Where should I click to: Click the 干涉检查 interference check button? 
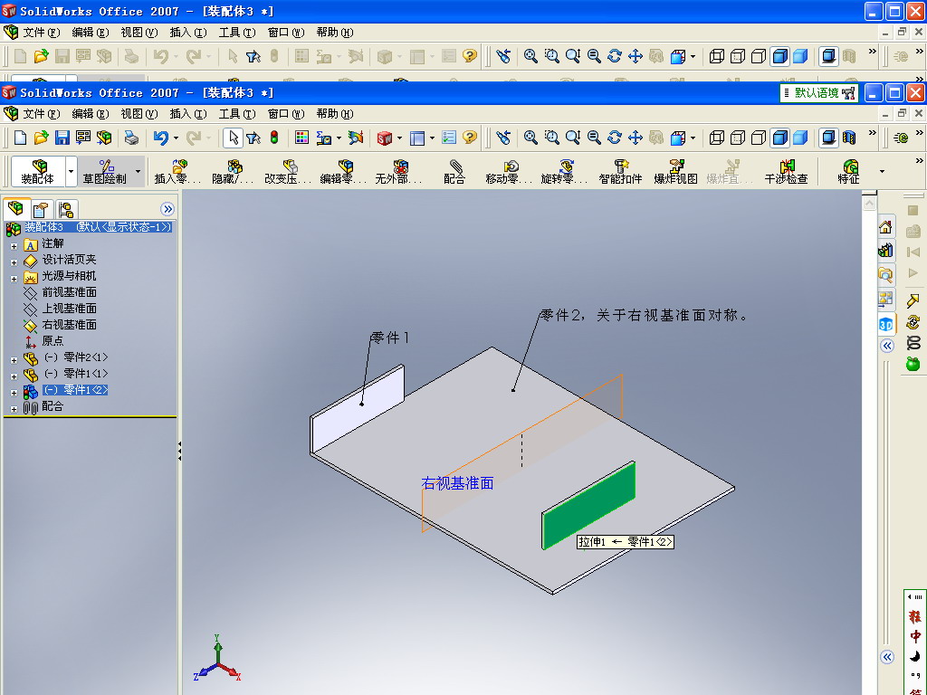tap(786, 171)
